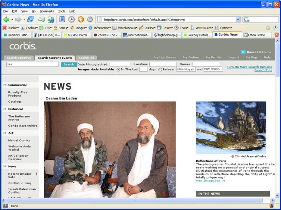281x210 pixels.
Task: Open the Outline menu on the Web Developer toolbar
Action: (148, 27)
